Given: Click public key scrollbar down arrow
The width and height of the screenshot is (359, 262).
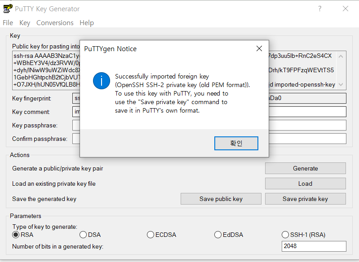Looking at the screenshot, I should (341, 85).
